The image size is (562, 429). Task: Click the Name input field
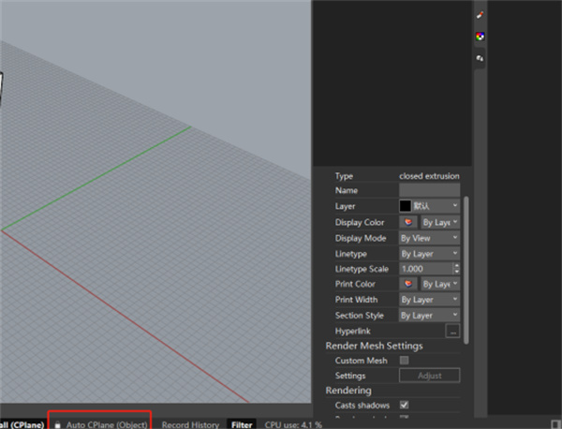click(x=430, y=190)
